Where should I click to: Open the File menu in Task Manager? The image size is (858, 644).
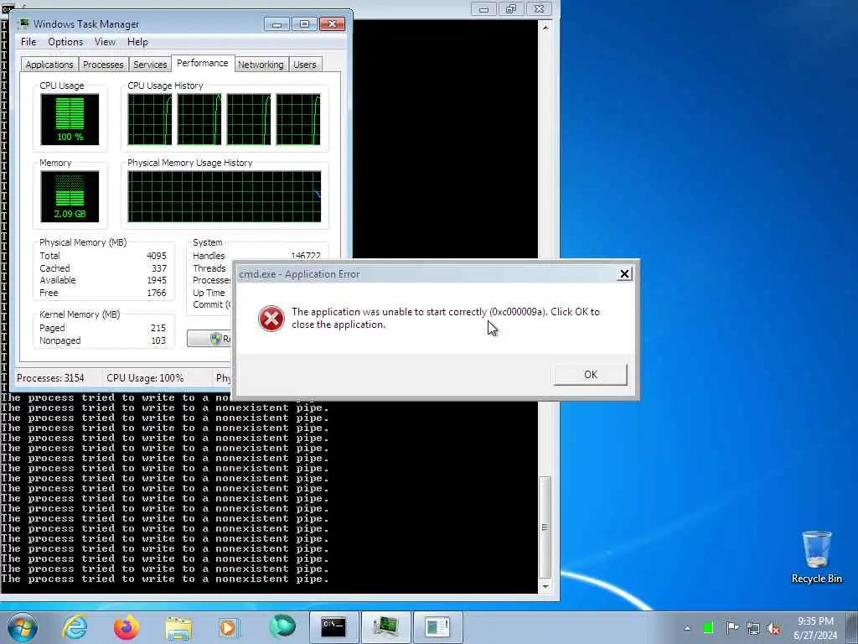pyautogui.click(x=28, y=42)
